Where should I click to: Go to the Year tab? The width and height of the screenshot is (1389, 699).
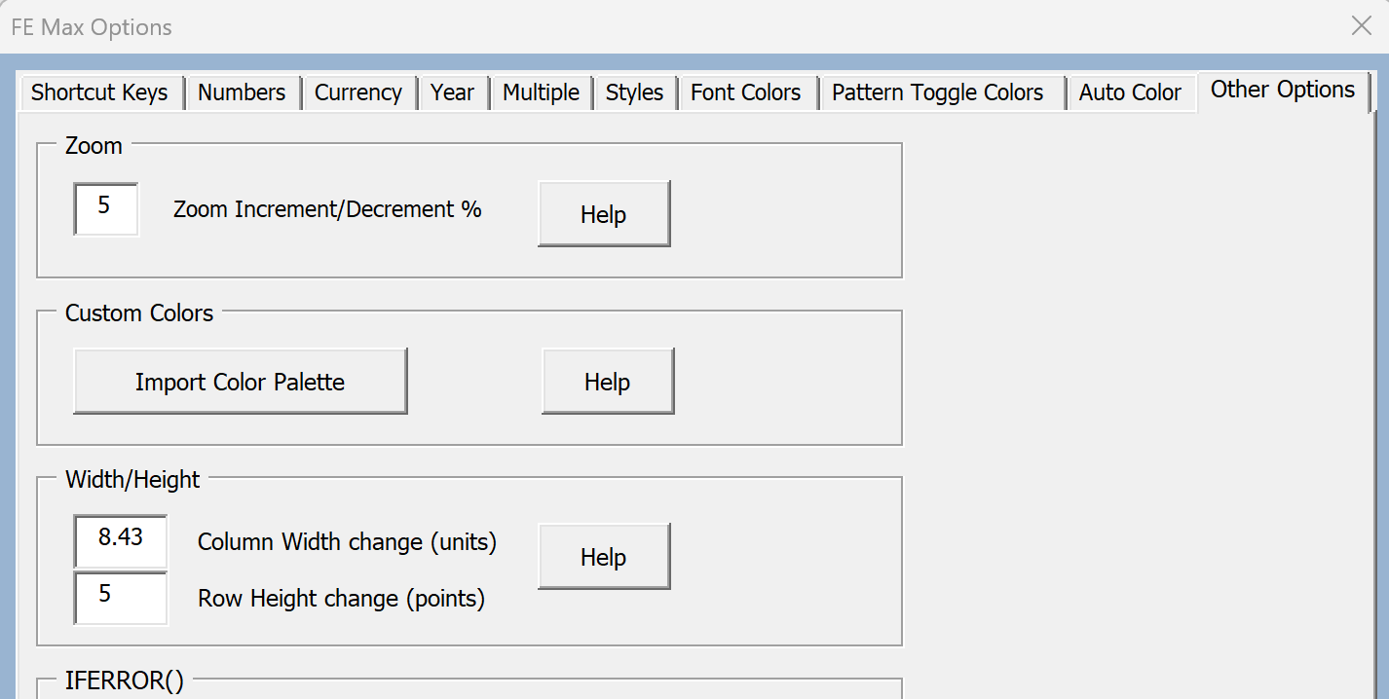(452, 93)
